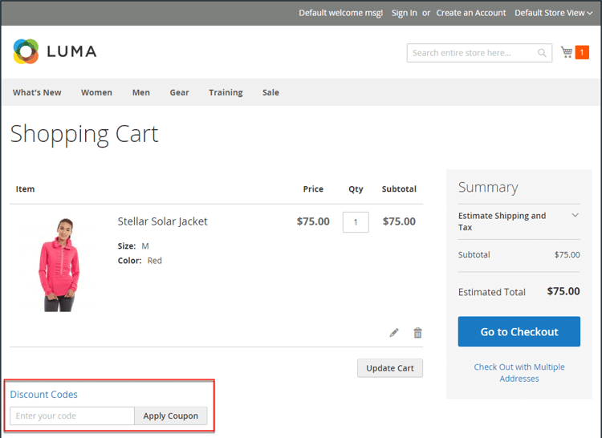Remove the jacket using the trash icon
602x438 pixels.
click(x=417, y=333)
